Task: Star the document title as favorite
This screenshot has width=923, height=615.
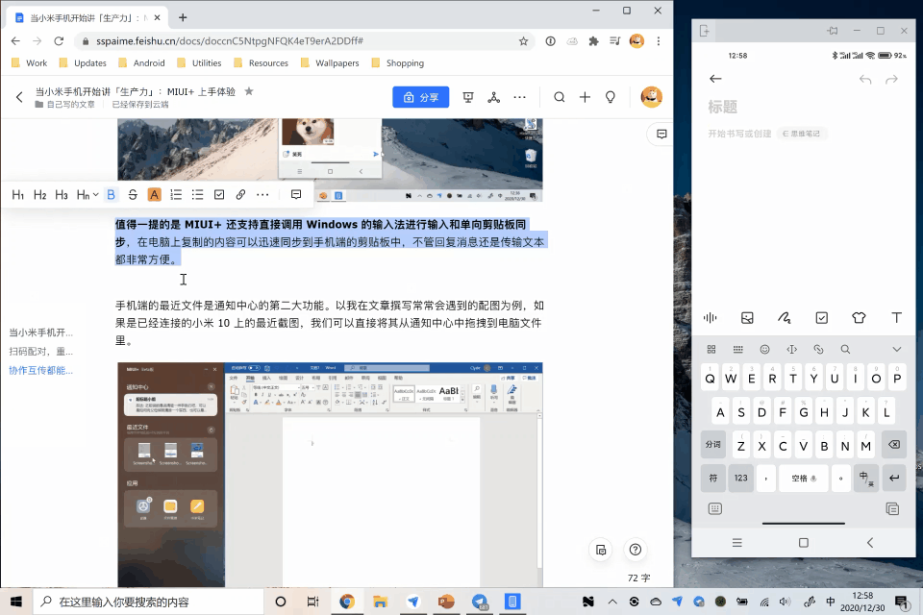Action: point(249,91)
